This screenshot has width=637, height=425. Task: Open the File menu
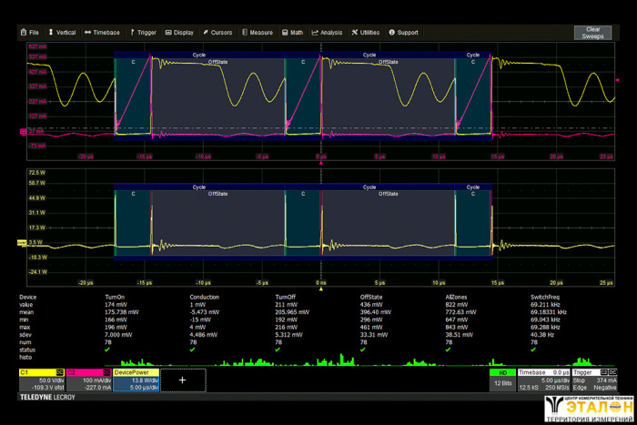(28, 33)
